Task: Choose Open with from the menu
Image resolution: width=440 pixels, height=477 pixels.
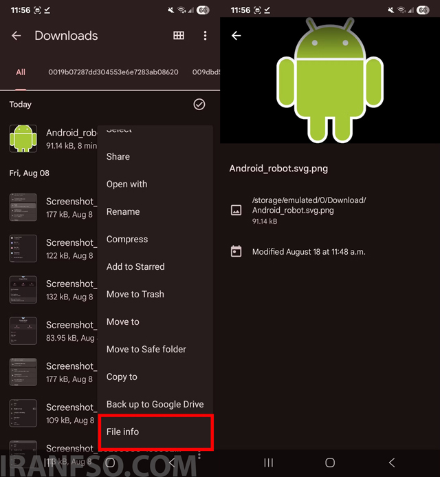Action: (x=126, y=184)
